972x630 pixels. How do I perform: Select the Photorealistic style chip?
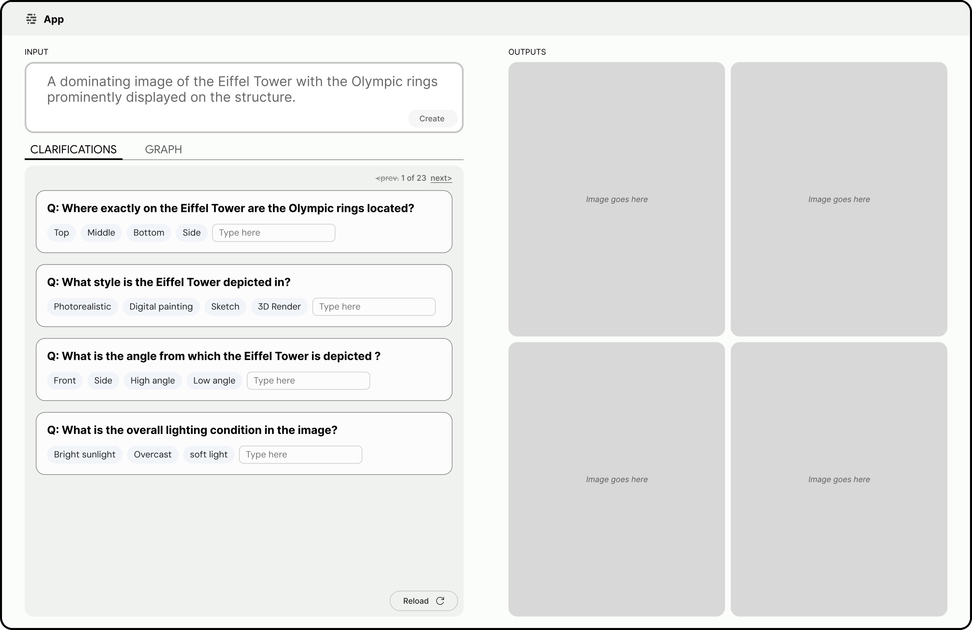[x=82, y=307]
